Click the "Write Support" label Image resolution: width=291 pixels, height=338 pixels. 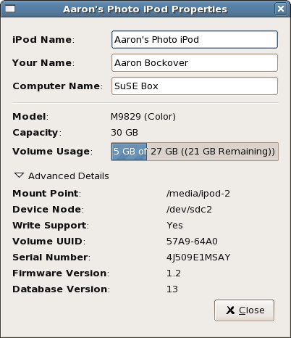[x=51, y=226]
